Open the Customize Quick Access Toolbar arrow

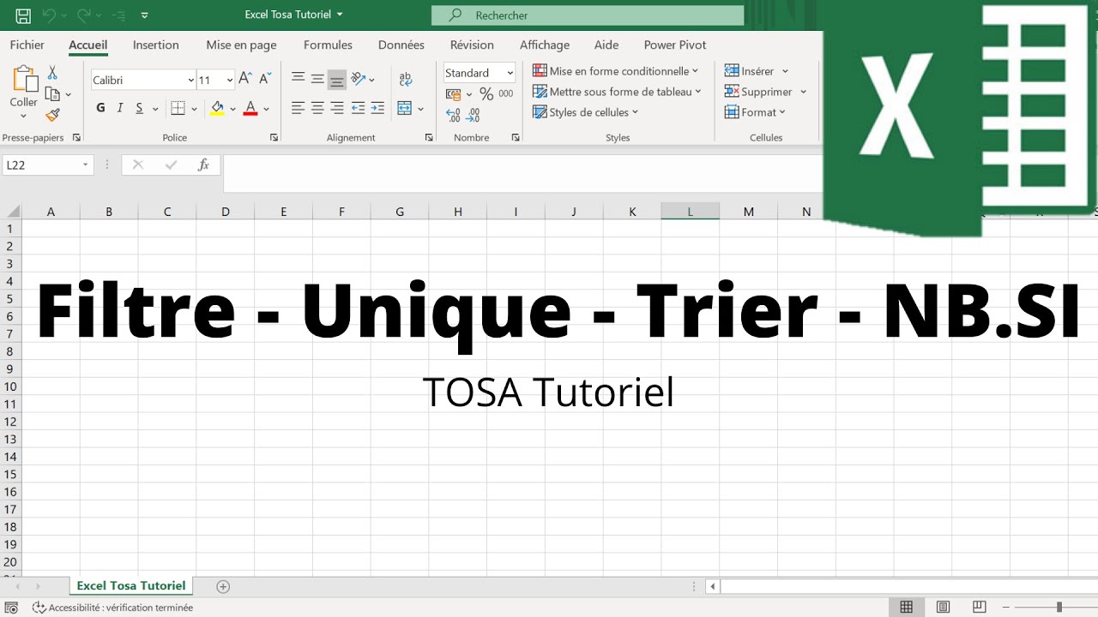pos(144,15)
